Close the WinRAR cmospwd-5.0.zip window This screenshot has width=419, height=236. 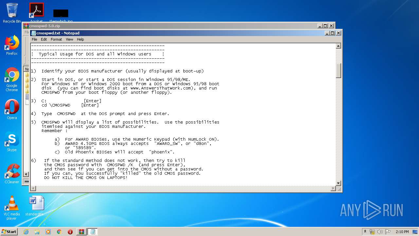point(331,26)
